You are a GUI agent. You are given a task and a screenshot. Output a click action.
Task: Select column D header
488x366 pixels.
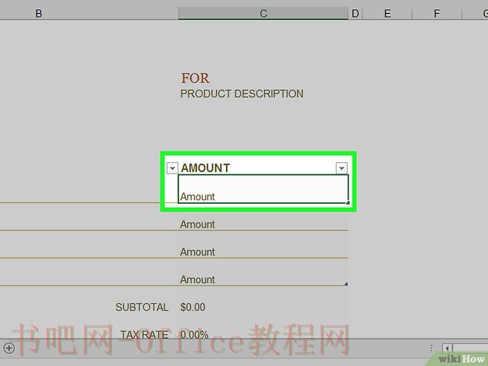point(355,13)
